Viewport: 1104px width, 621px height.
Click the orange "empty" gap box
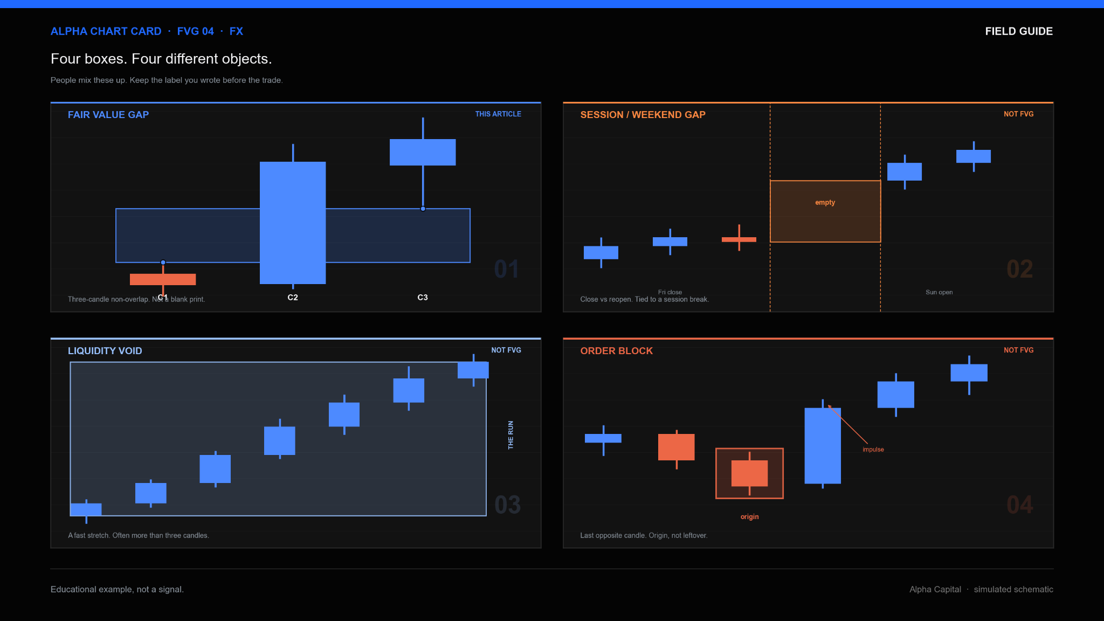tap(825, 211)
